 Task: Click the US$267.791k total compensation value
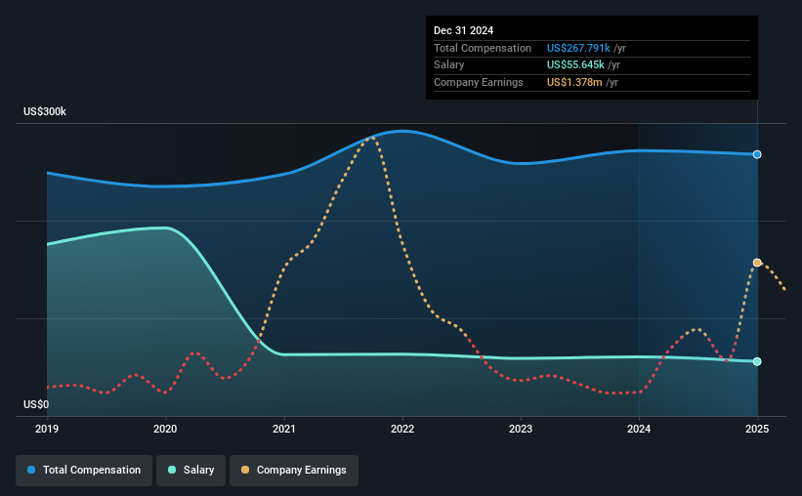pos(578,48)
